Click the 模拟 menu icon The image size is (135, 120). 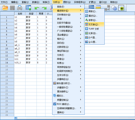(55, 96)
